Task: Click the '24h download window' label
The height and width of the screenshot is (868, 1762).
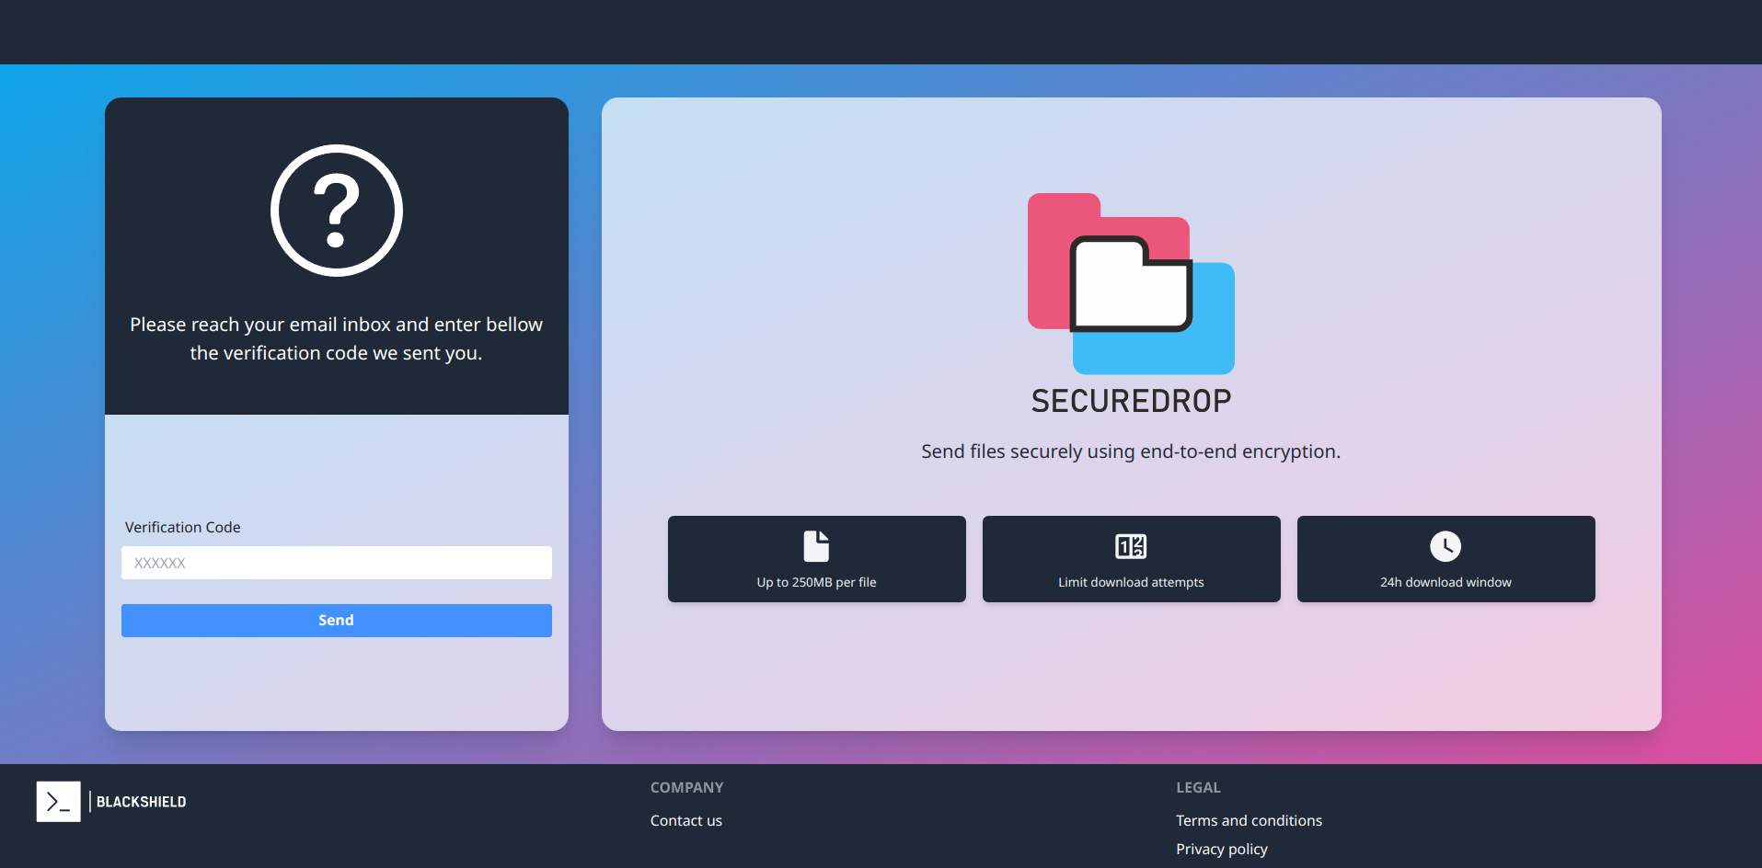Action: 1445,582
